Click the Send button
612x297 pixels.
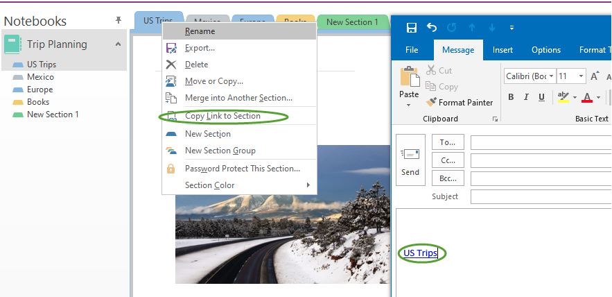[410, 160]
